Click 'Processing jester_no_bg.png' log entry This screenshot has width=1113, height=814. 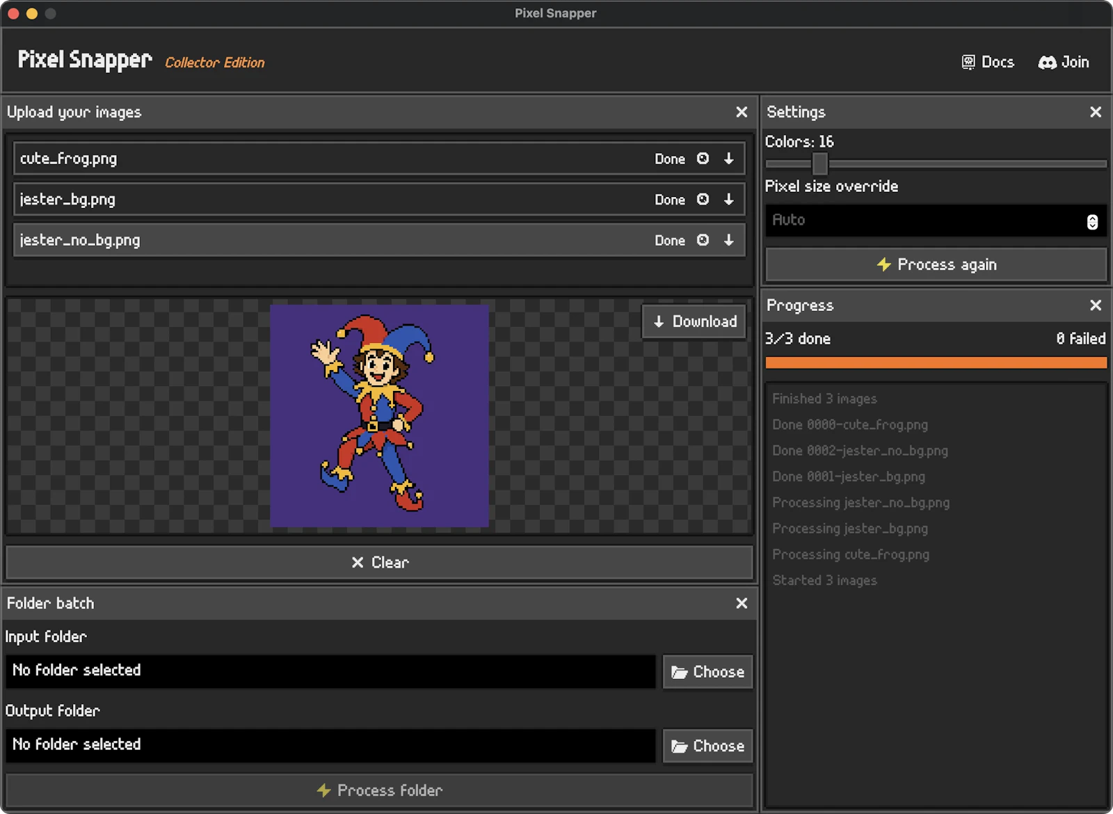(860, 502)
